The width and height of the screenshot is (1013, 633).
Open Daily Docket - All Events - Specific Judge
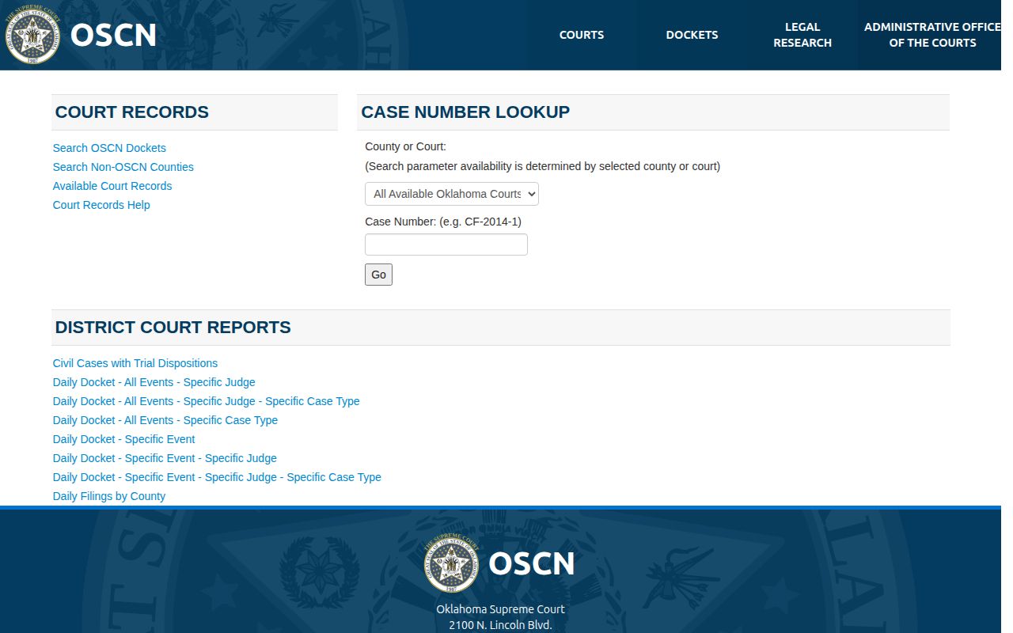154,382
